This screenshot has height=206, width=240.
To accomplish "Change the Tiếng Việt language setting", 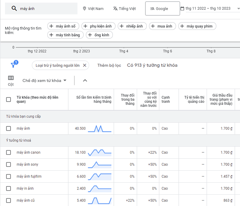I will (x=124, y=9).
